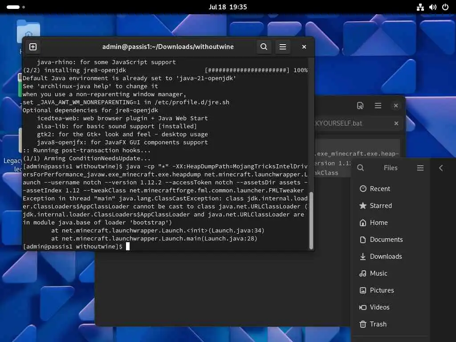Open text editor document search icon

coord(360,106)
